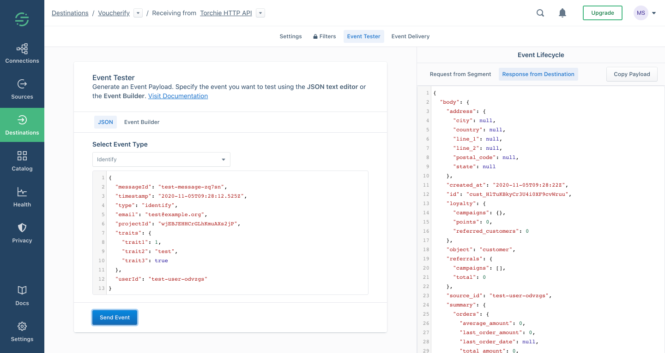
Task: Open the Health monitoring section
Action: pos(22,197)
